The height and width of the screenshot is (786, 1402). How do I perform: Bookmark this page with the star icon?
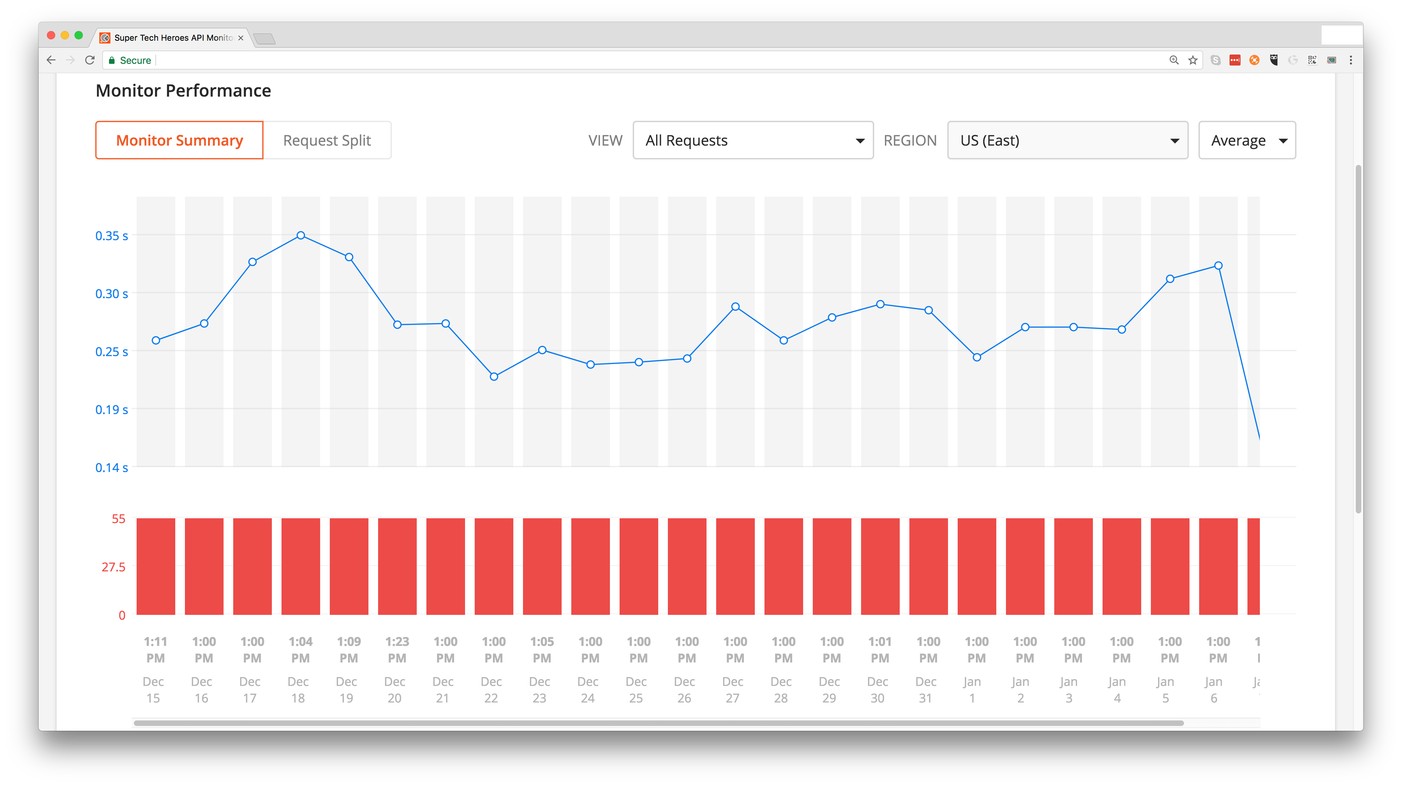point(1193,60)
